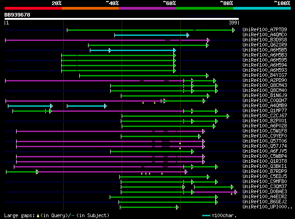Select the UniRef100_Q57T06 label
This screenshot has width=295, height=219.
[265, 141]
